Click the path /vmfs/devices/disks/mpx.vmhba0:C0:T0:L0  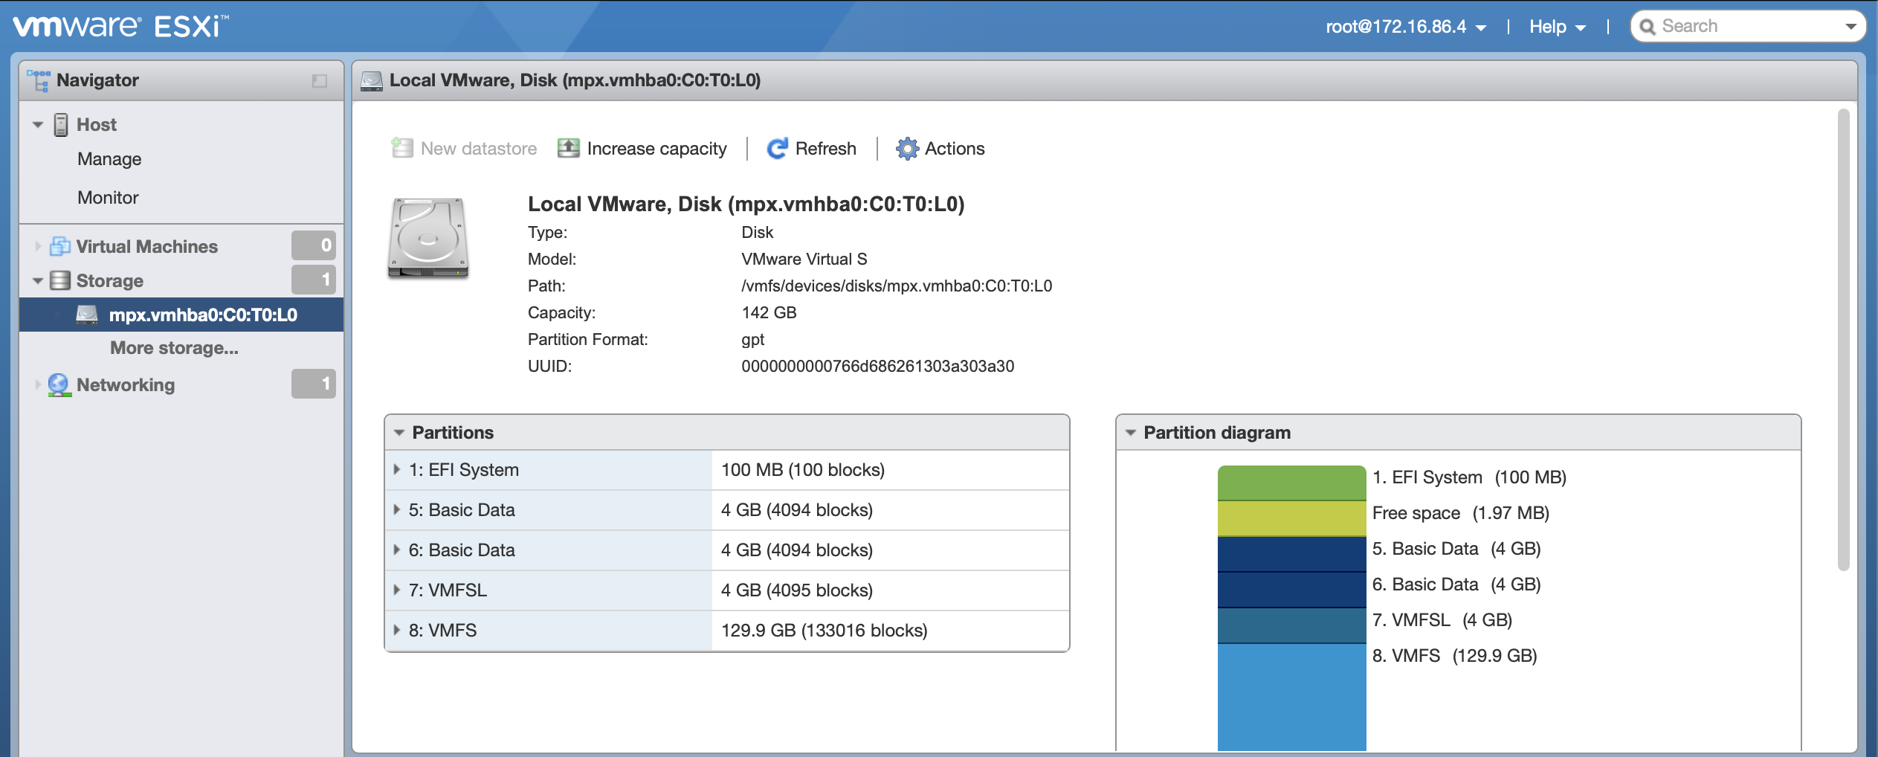pos(897,286)
